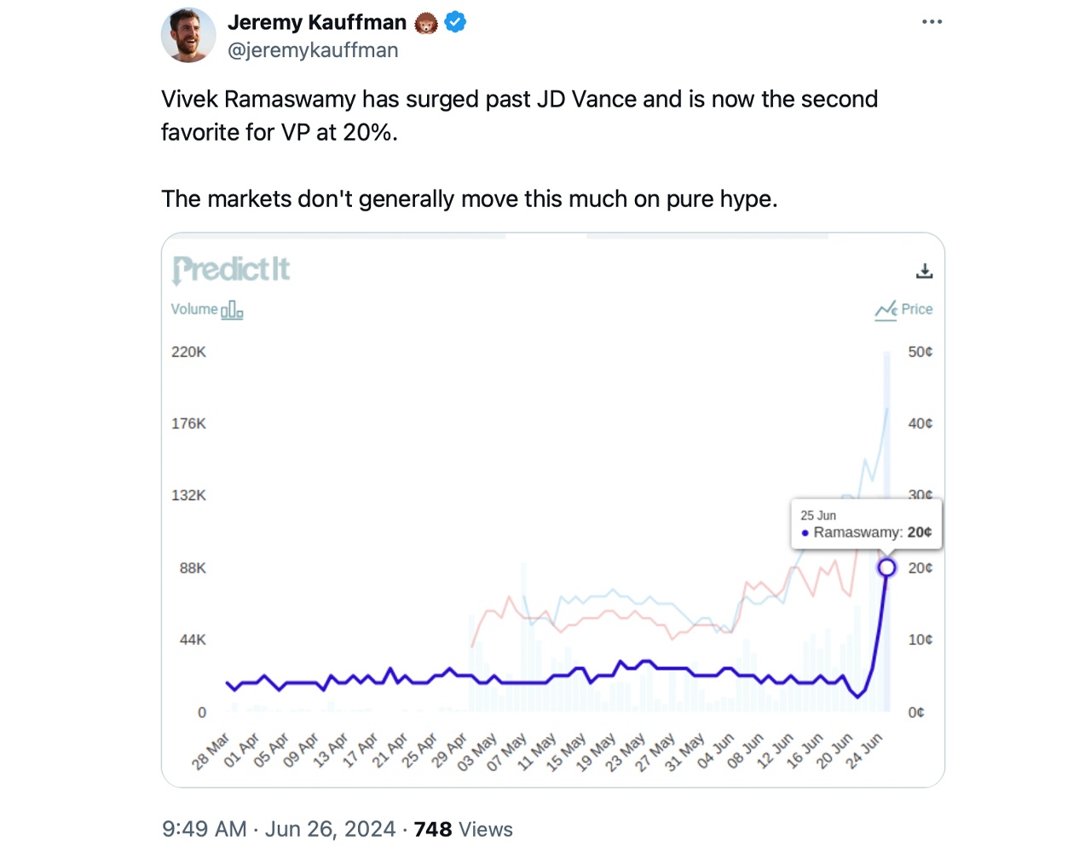Open the PredictIt chart image
This screenshot has height=852, width=1091.
point(552,509)
